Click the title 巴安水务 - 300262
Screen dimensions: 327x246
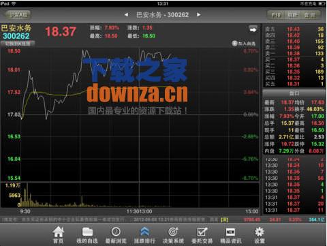coord(162,15)
